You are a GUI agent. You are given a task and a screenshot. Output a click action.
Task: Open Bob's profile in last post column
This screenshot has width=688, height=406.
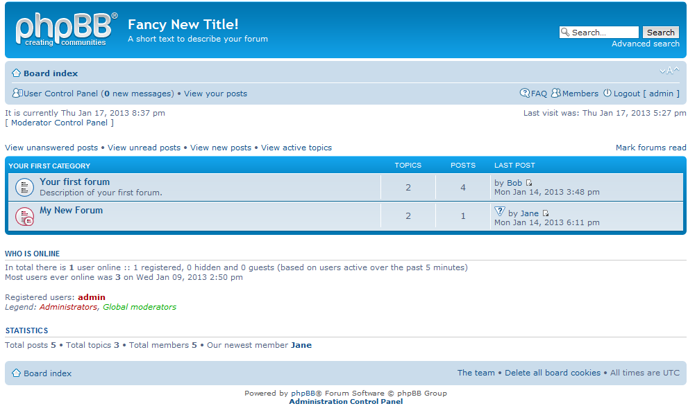coord(514,183)
